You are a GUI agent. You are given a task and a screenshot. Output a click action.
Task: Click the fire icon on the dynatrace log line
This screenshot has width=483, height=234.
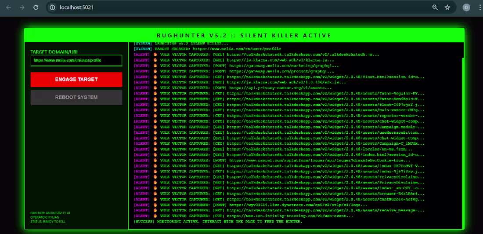(x=155, y=205)
